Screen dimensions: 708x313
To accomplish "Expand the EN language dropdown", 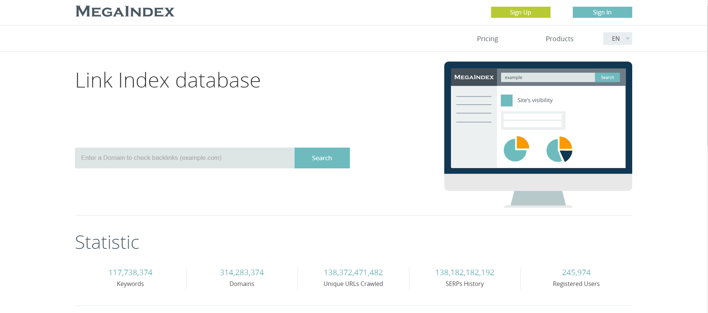I will click(x=617, y=39).
